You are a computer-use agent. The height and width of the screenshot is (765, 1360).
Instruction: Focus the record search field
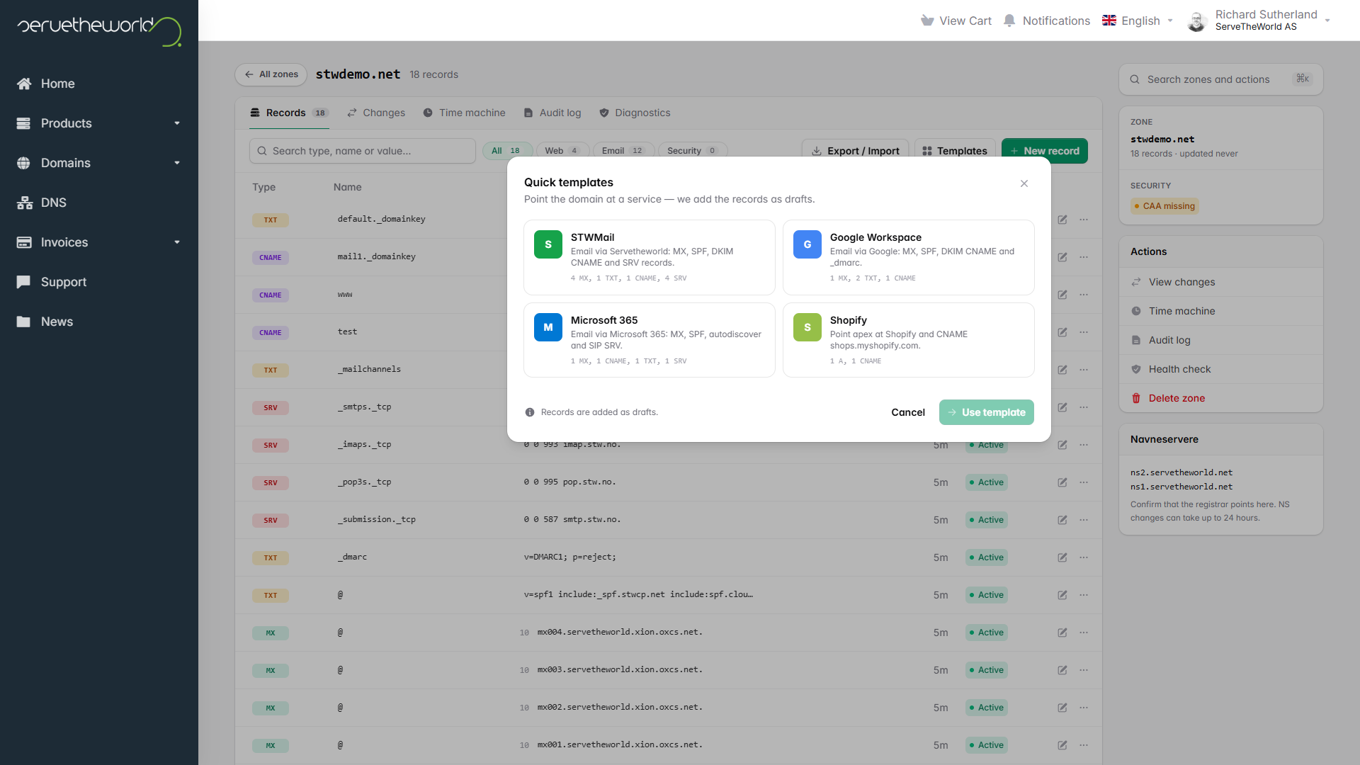pos(363,151)
